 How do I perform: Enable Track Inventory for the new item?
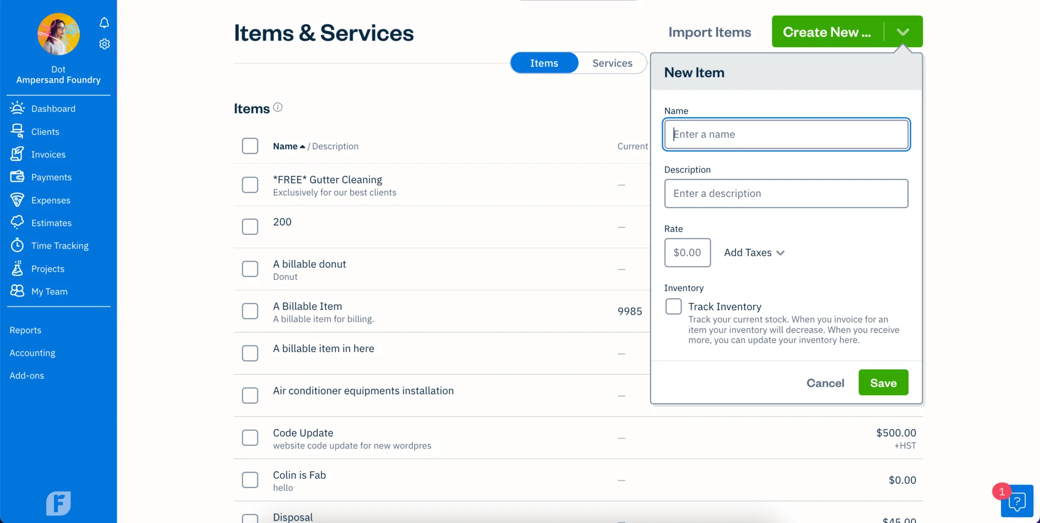pyautogui.click(x=673, y=306)
